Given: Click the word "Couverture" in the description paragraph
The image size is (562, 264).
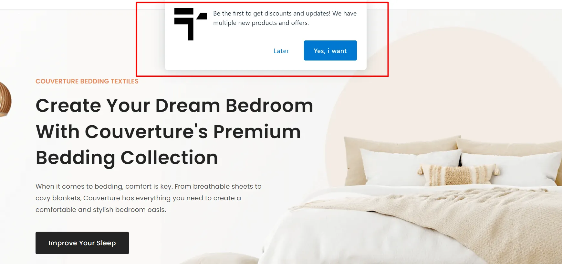Looking at the screenshot, I should (101, 198).
